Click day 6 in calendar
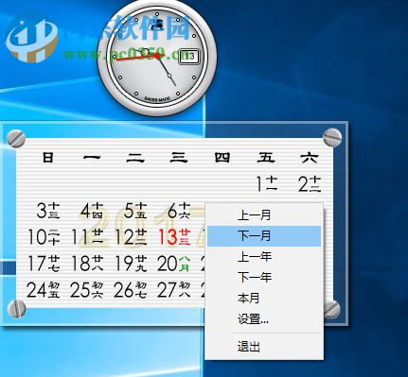 point(179,211)
